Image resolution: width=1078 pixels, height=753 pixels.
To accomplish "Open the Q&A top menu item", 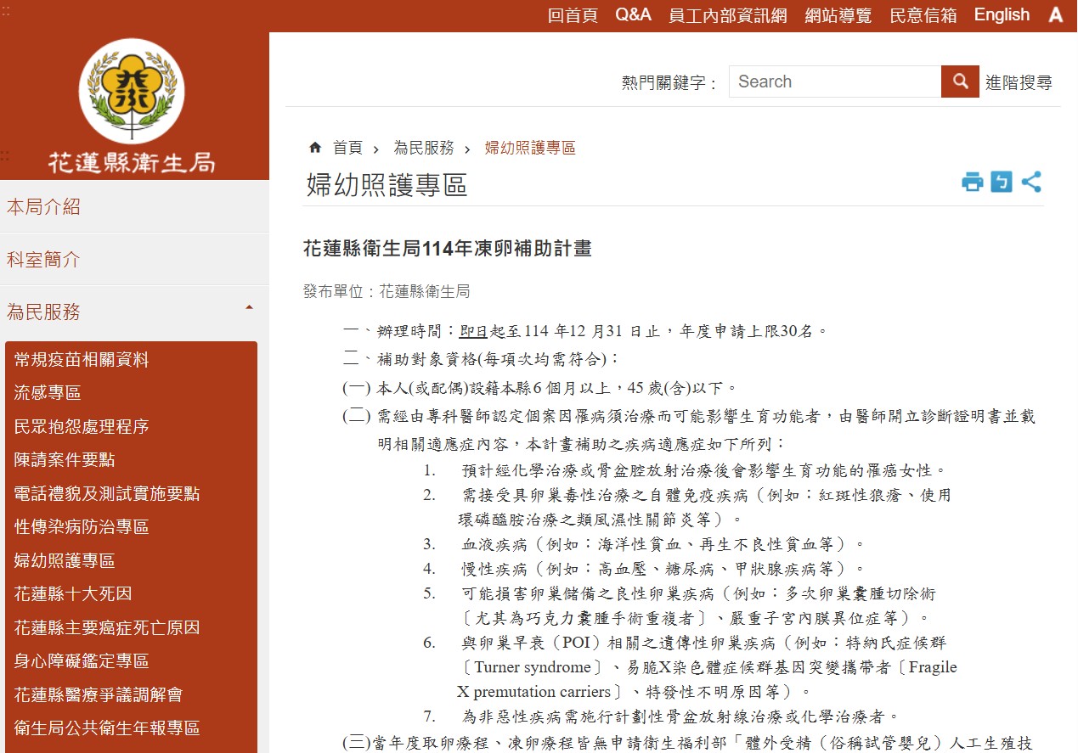I will pyautogui.click(x=633, y=15).
